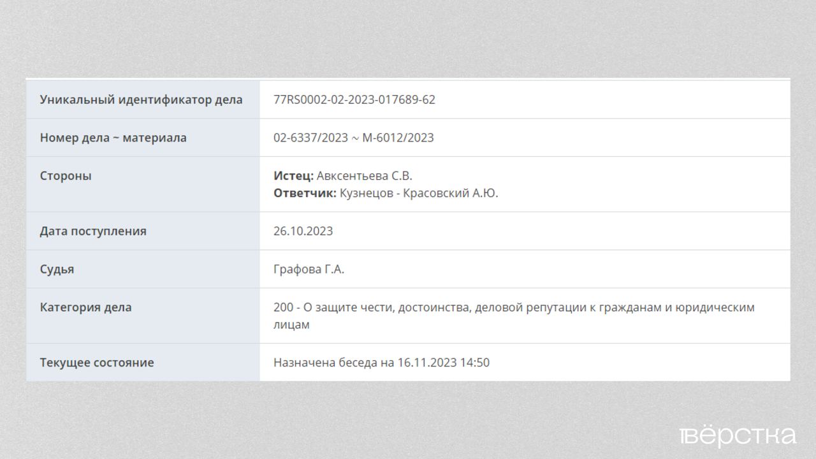816x459 pixels.
Task: Click the "Категория дела" label
Action: pyautogui.click(x=85, y=307)
